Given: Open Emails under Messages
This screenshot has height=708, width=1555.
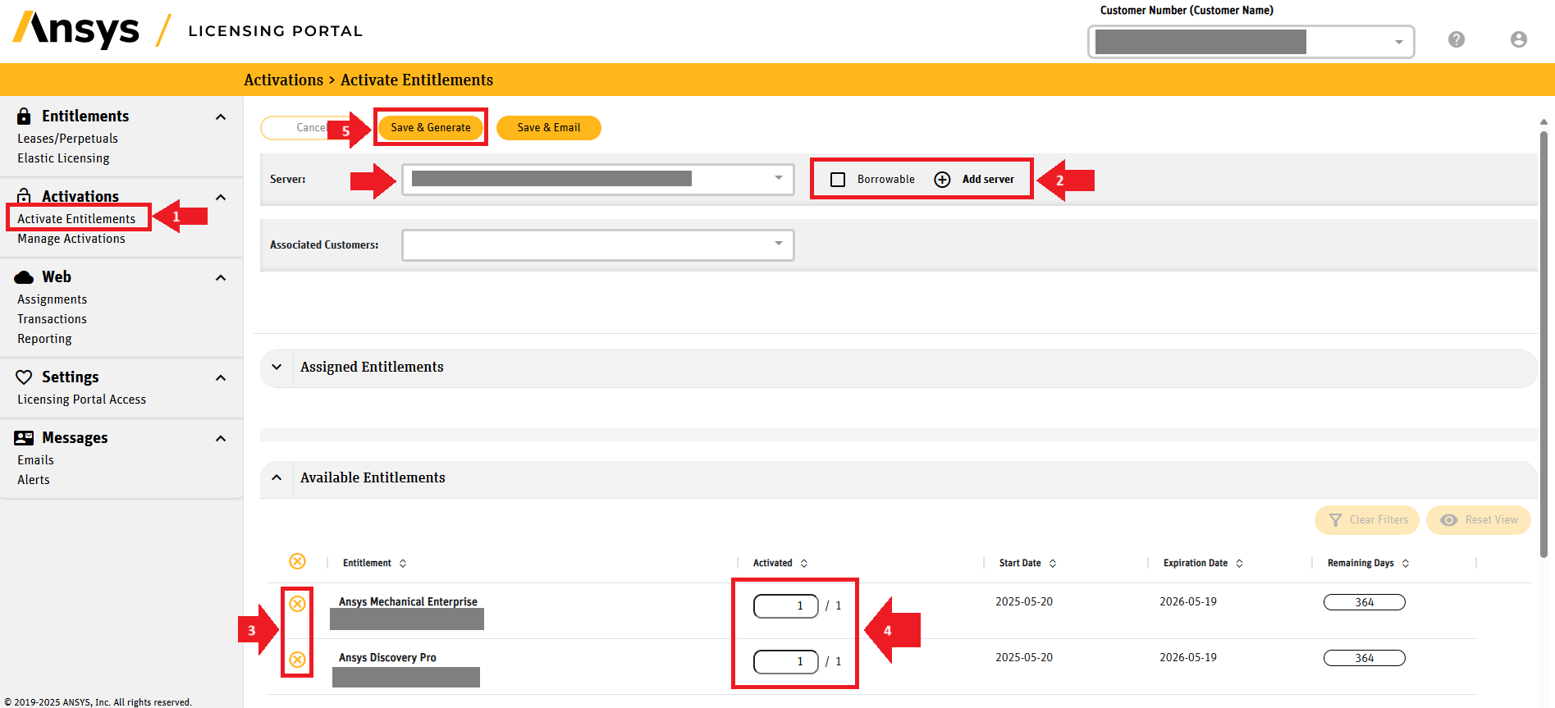Looking at the screenshot, I should [35, 460].
